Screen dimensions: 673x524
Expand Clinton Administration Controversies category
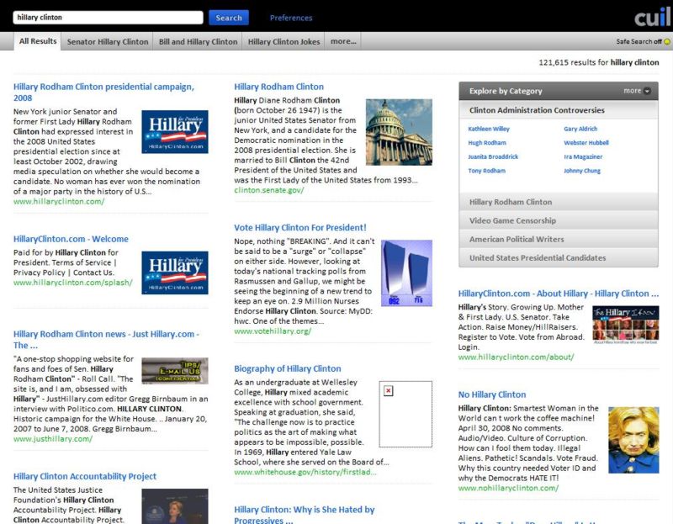(559, 110)
